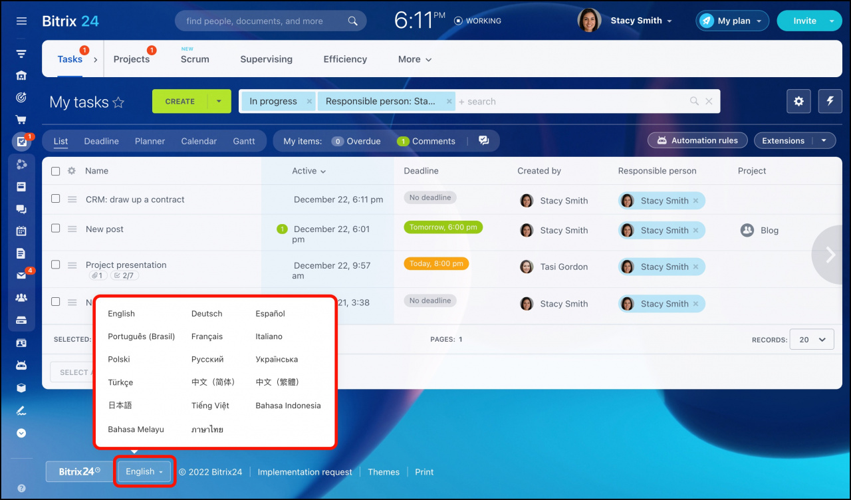Switch to the Scrum tab

pyautogui.click(x=195, y=59)
